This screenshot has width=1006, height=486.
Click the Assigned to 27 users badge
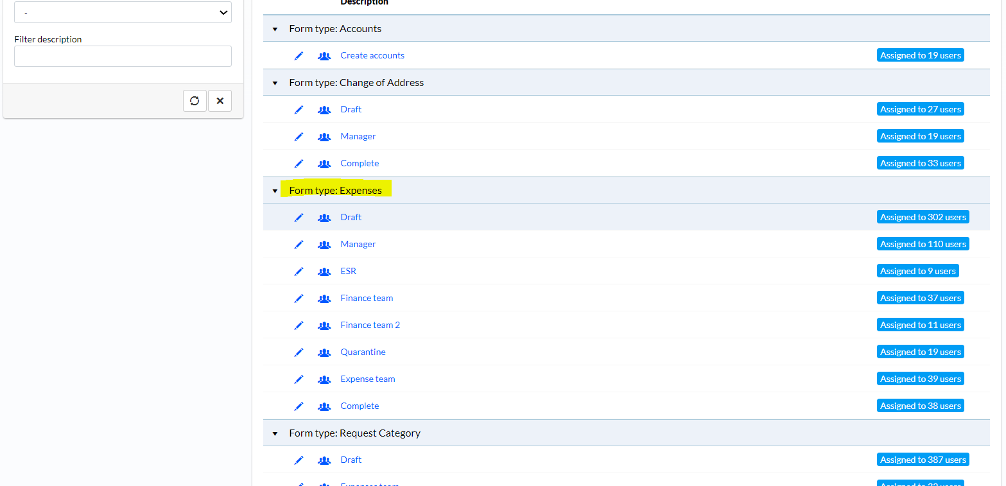[x=921, y=109]
